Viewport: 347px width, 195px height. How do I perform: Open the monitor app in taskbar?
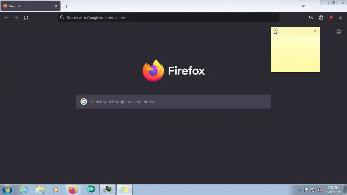[x=108, y=190]
